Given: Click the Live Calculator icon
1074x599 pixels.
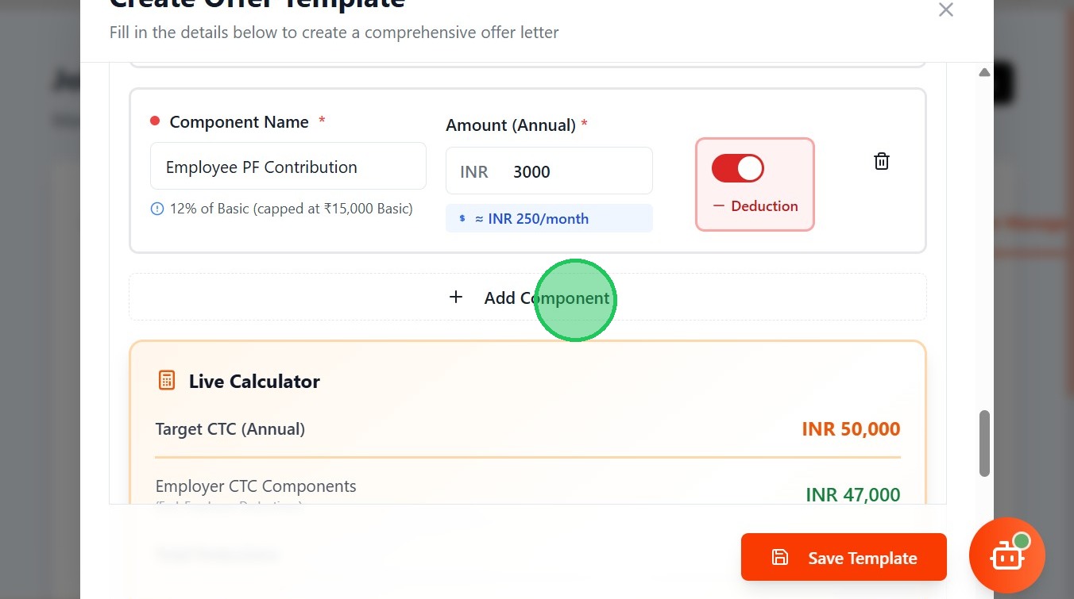Looking at the screenshot, I should 166,381.
